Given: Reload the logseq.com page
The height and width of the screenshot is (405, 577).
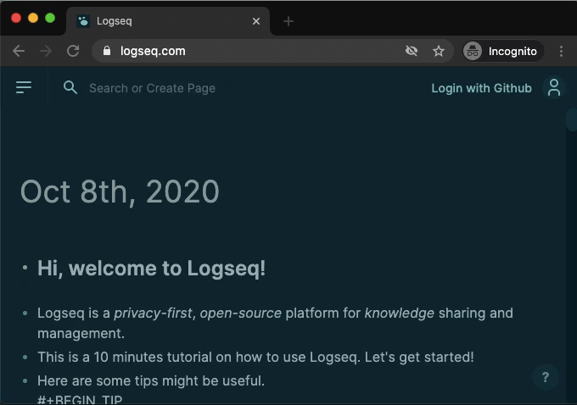Looking at the screenshot, I should [73, 51].
